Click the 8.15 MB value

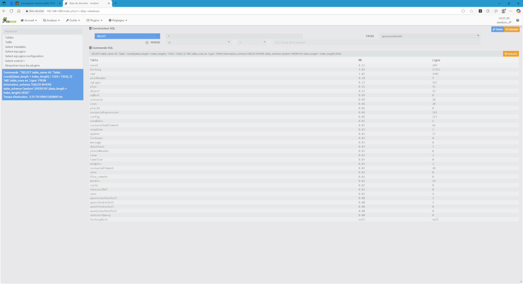362,65
